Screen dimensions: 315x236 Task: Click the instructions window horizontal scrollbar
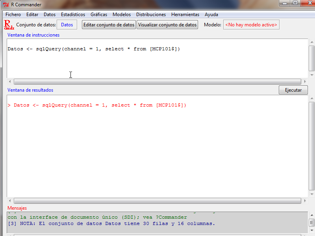(x=157, y=81)
